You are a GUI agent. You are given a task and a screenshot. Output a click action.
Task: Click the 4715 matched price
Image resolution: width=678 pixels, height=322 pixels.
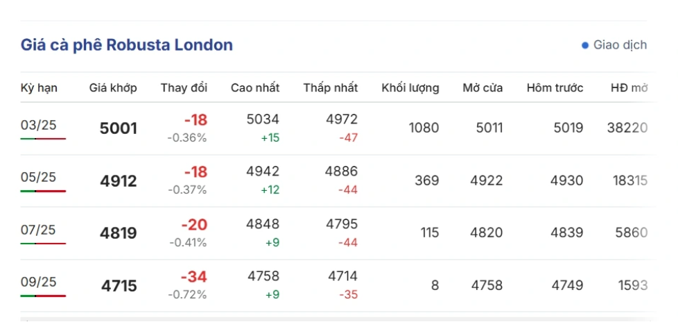coord(119,286)
